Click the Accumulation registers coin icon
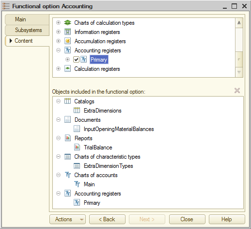This screenshot has width=251, height=229. (67, 41)
